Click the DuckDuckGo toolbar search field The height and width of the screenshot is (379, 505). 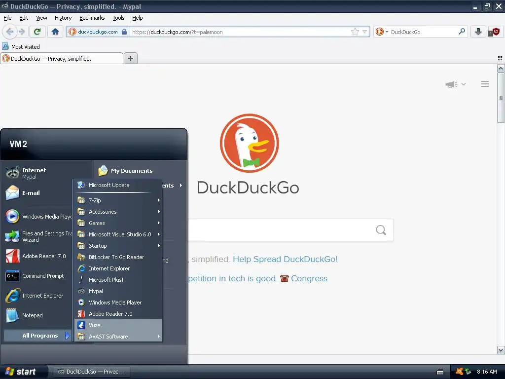pos(423,32)
